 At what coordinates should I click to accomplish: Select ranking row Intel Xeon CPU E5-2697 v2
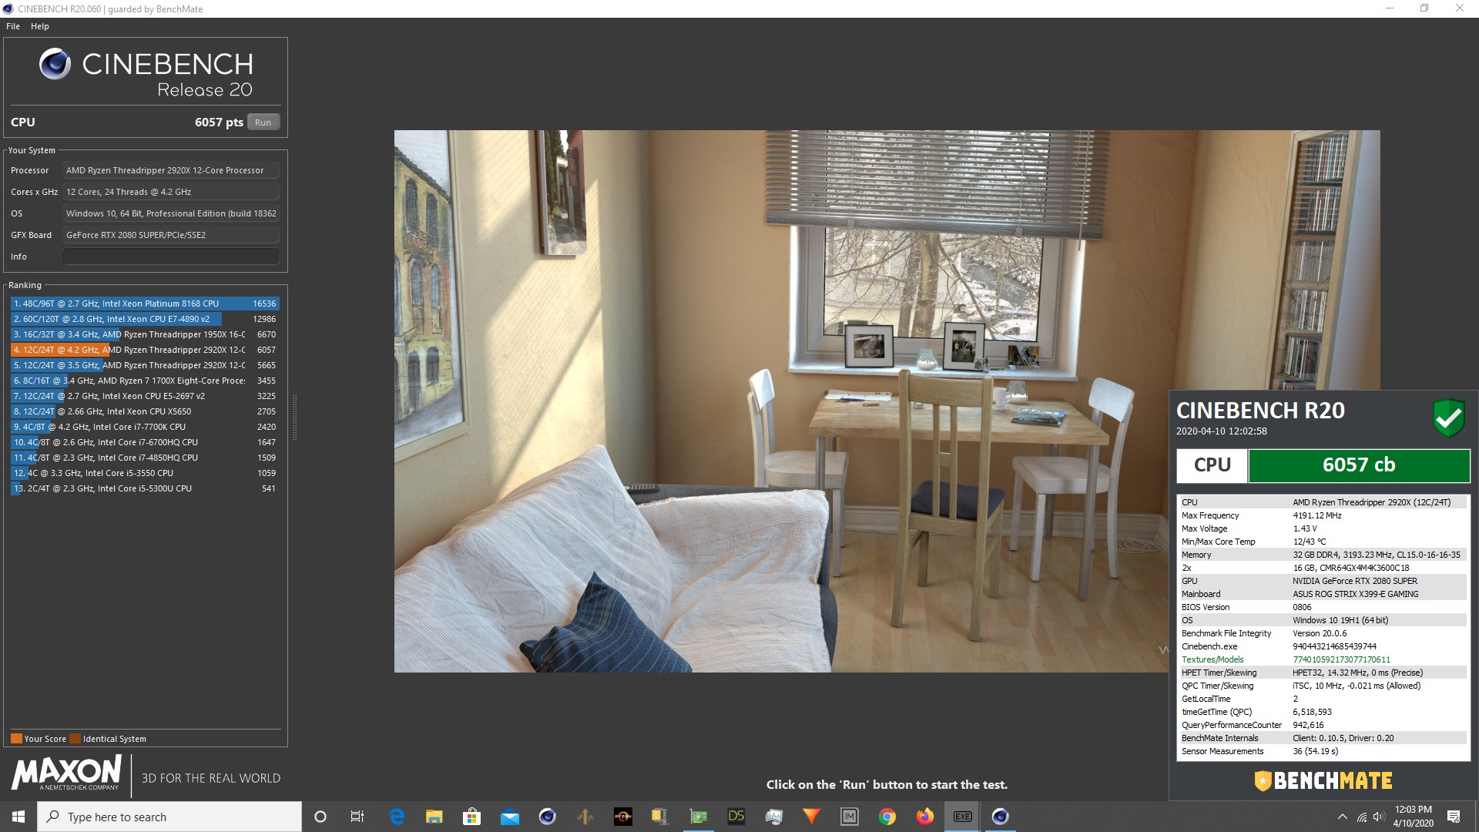(145, 396)
